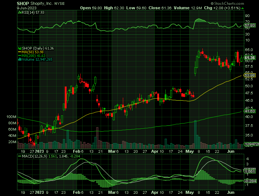The width and height of the screenshot is (259, 196).
Task: Click the NYSE exchange label
Action: click(60, 4)
